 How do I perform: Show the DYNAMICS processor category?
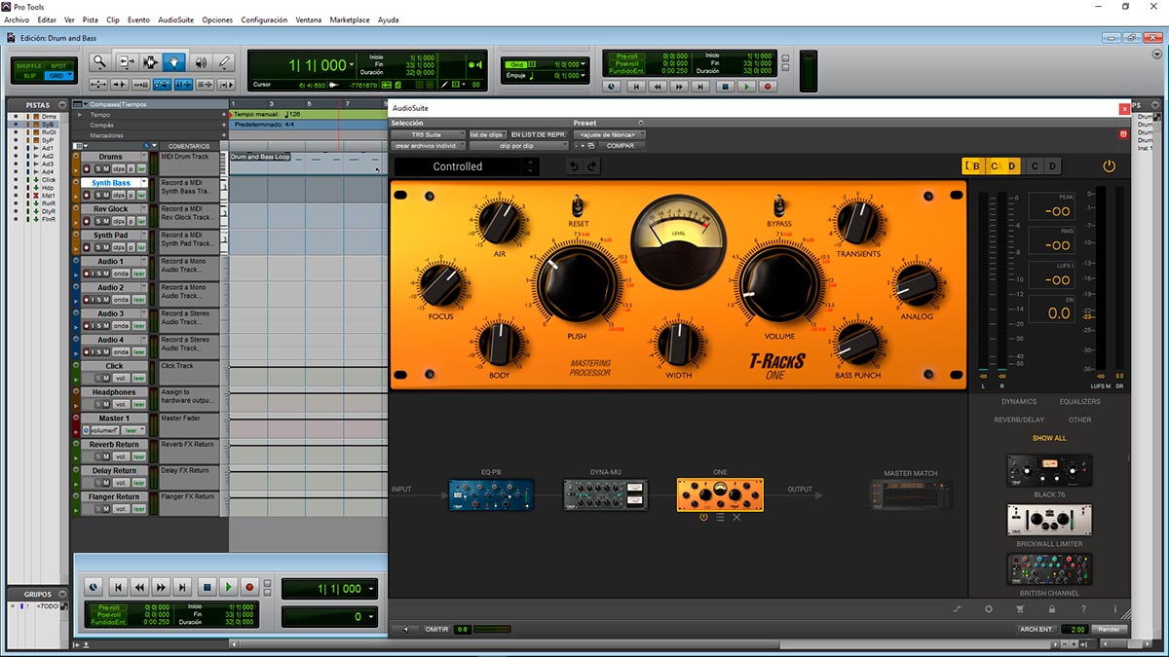tap(1019, 401)
